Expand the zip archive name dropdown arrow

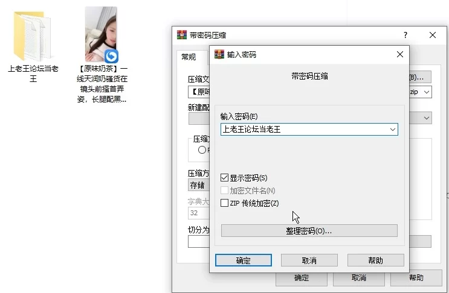pyautogui.click(x=427, y=92)
